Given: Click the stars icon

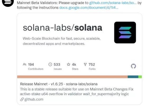Looking at the screenshot, I should pyautogui.click(x=69, y=64).
